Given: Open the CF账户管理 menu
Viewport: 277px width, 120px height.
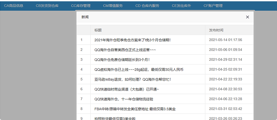Looking at the screenshot, I should click(213, 6).
